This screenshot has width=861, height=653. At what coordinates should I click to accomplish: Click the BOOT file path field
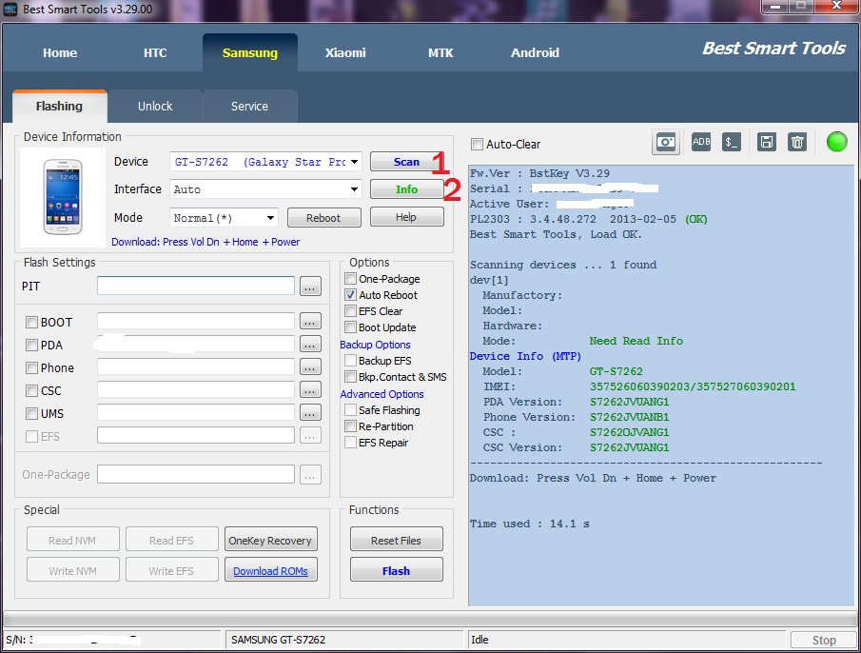point(196,322)
